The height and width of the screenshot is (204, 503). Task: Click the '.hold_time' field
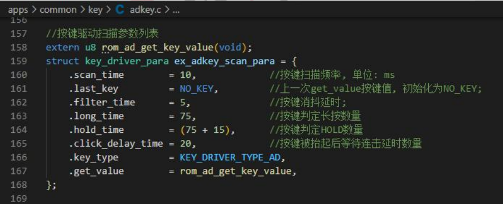[x=96, y=130]
